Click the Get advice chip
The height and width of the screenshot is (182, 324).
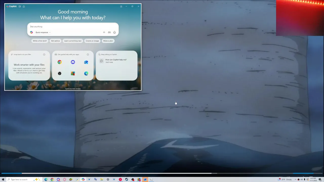pos(55,41)
